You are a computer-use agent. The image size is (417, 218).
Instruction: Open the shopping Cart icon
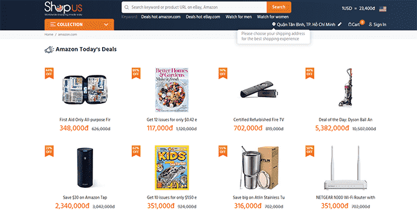[350, 24]
